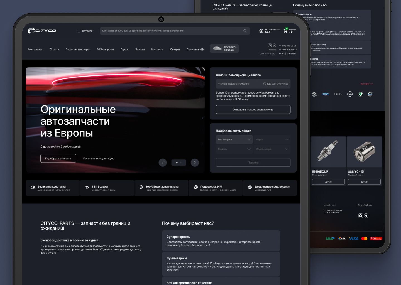Switch to second slide indicator dot

181,163
